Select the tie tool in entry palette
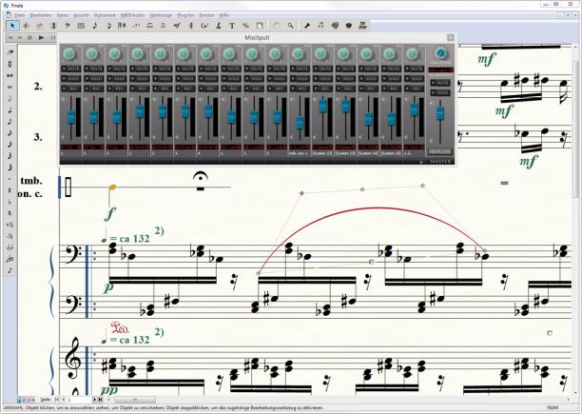Viewport: 582px width, 414px height. 10,247
